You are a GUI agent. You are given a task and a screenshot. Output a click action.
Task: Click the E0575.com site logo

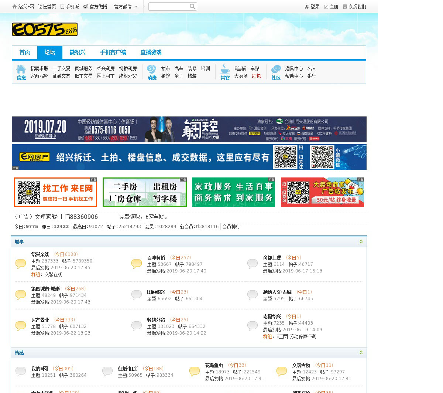[45, 30]
